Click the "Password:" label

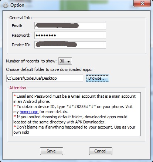click(x=21, y=35)
